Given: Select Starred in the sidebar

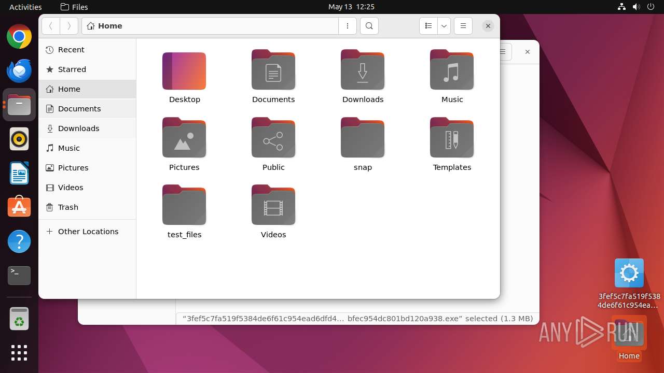Looking at the screenshot, I should pos(87,69).
